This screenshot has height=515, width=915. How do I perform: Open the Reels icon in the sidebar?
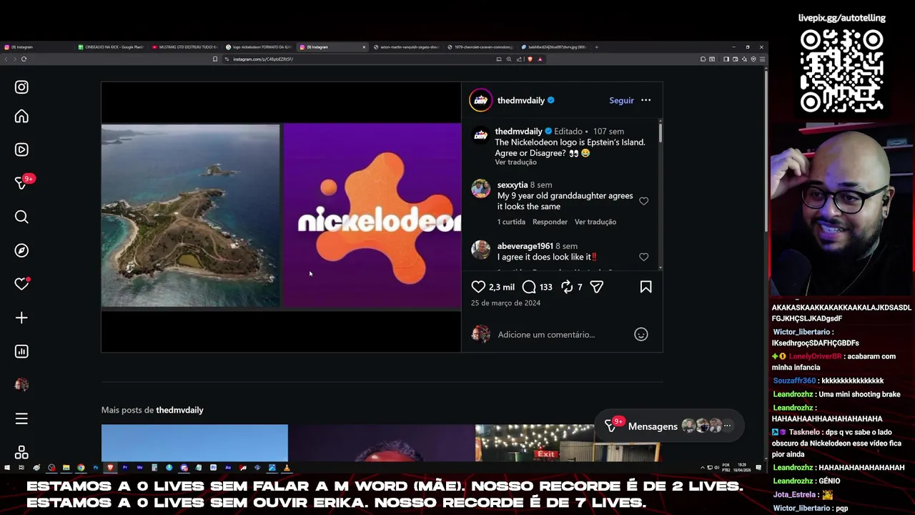point(21,149)
